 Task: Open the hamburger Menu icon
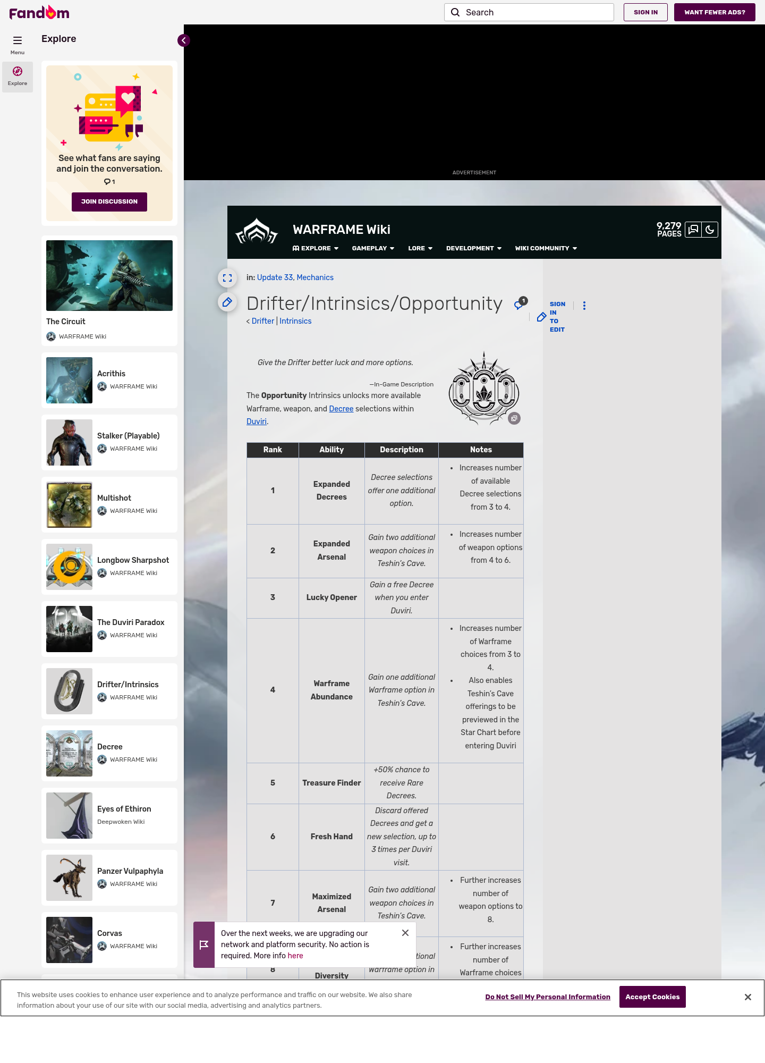click(x=18, y=41)
